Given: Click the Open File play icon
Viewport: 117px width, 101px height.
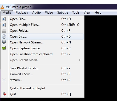Looking at the screenshot, I should tap(4, 19).
